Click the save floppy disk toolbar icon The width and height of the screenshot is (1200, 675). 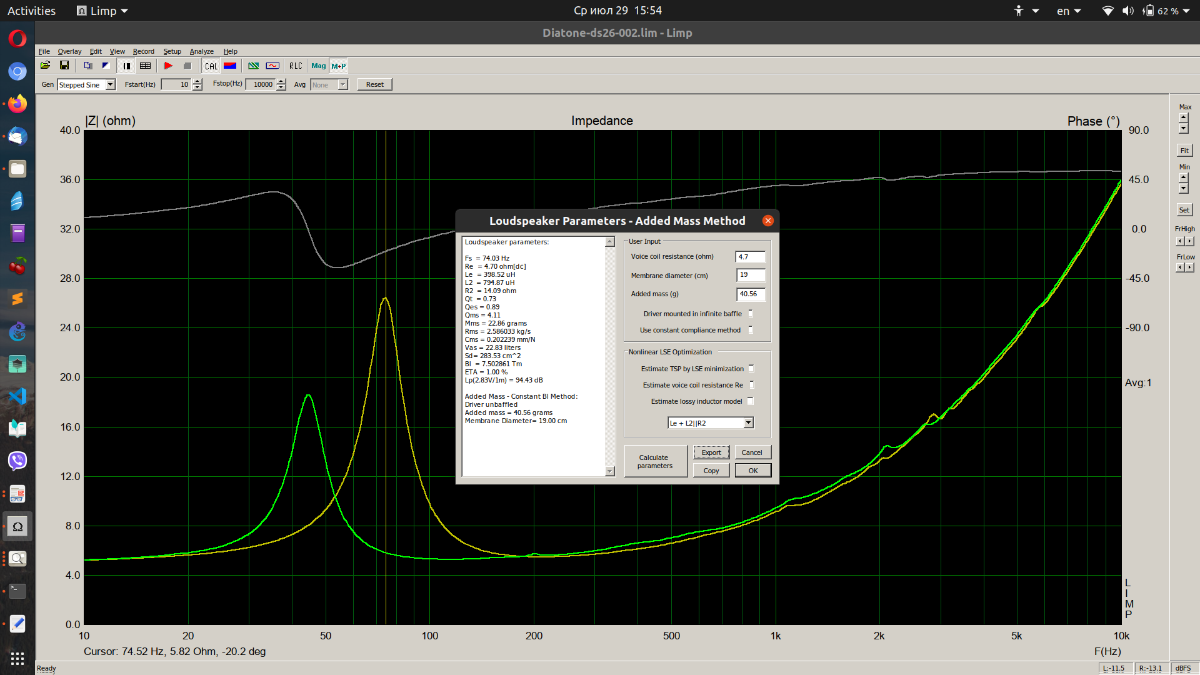click(x=64, y=66)
